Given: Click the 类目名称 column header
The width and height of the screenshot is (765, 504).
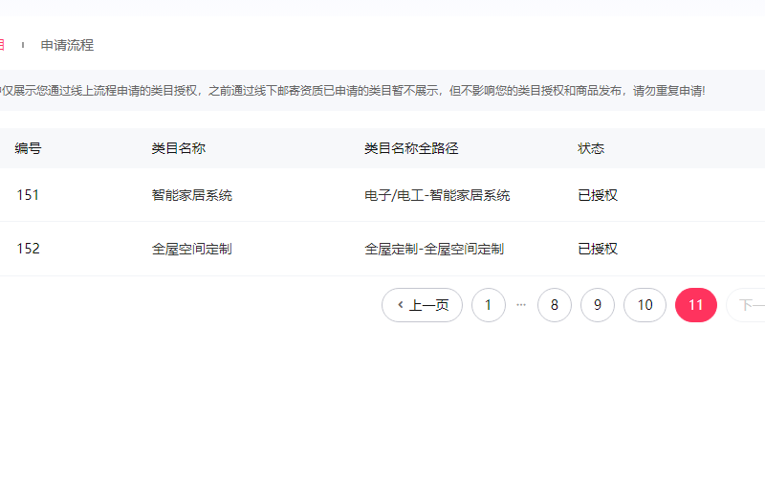Looking at the screenshot, I should (178, 148).
